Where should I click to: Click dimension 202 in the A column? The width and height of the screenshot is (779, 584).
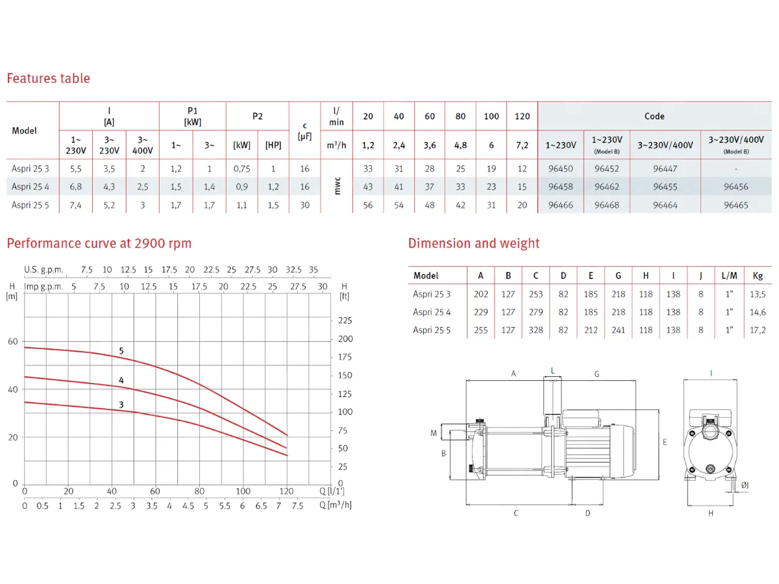[480, 294]
